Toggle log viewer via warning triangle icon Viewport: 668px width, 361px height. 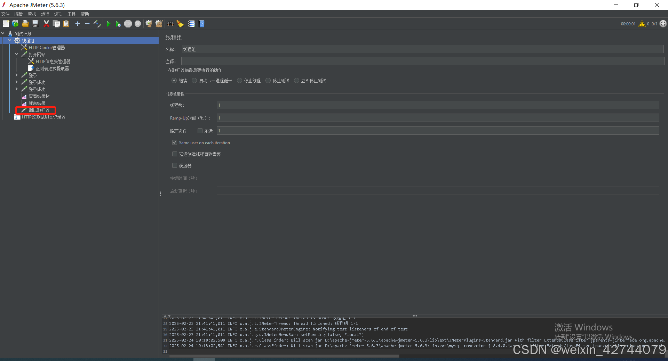[642, 24]
